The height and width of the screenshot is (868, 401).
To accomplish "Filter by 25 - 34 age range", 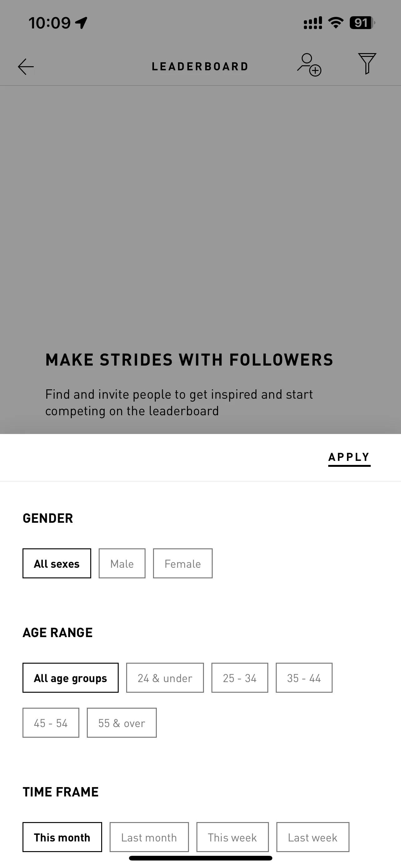I will (240, 678).
